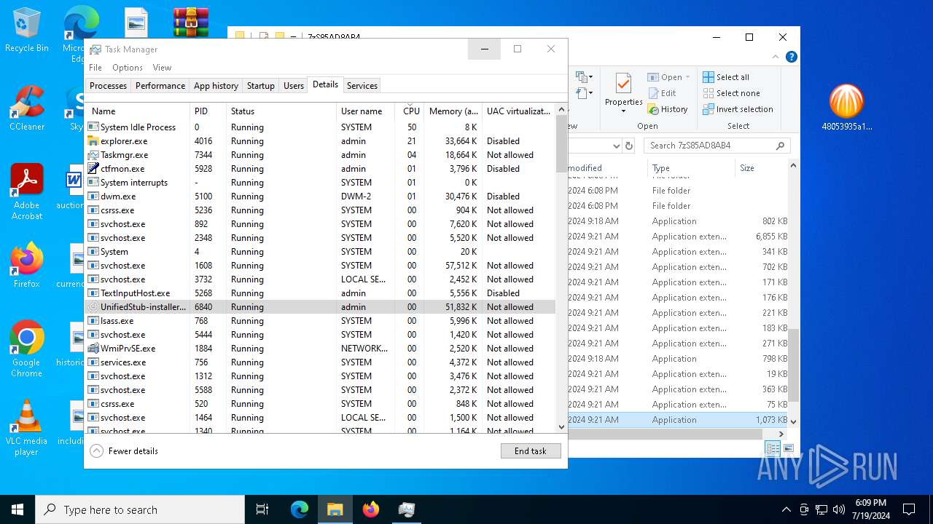Click Select none in Explorer ribbon
The image size is (933, 524).
732,93
